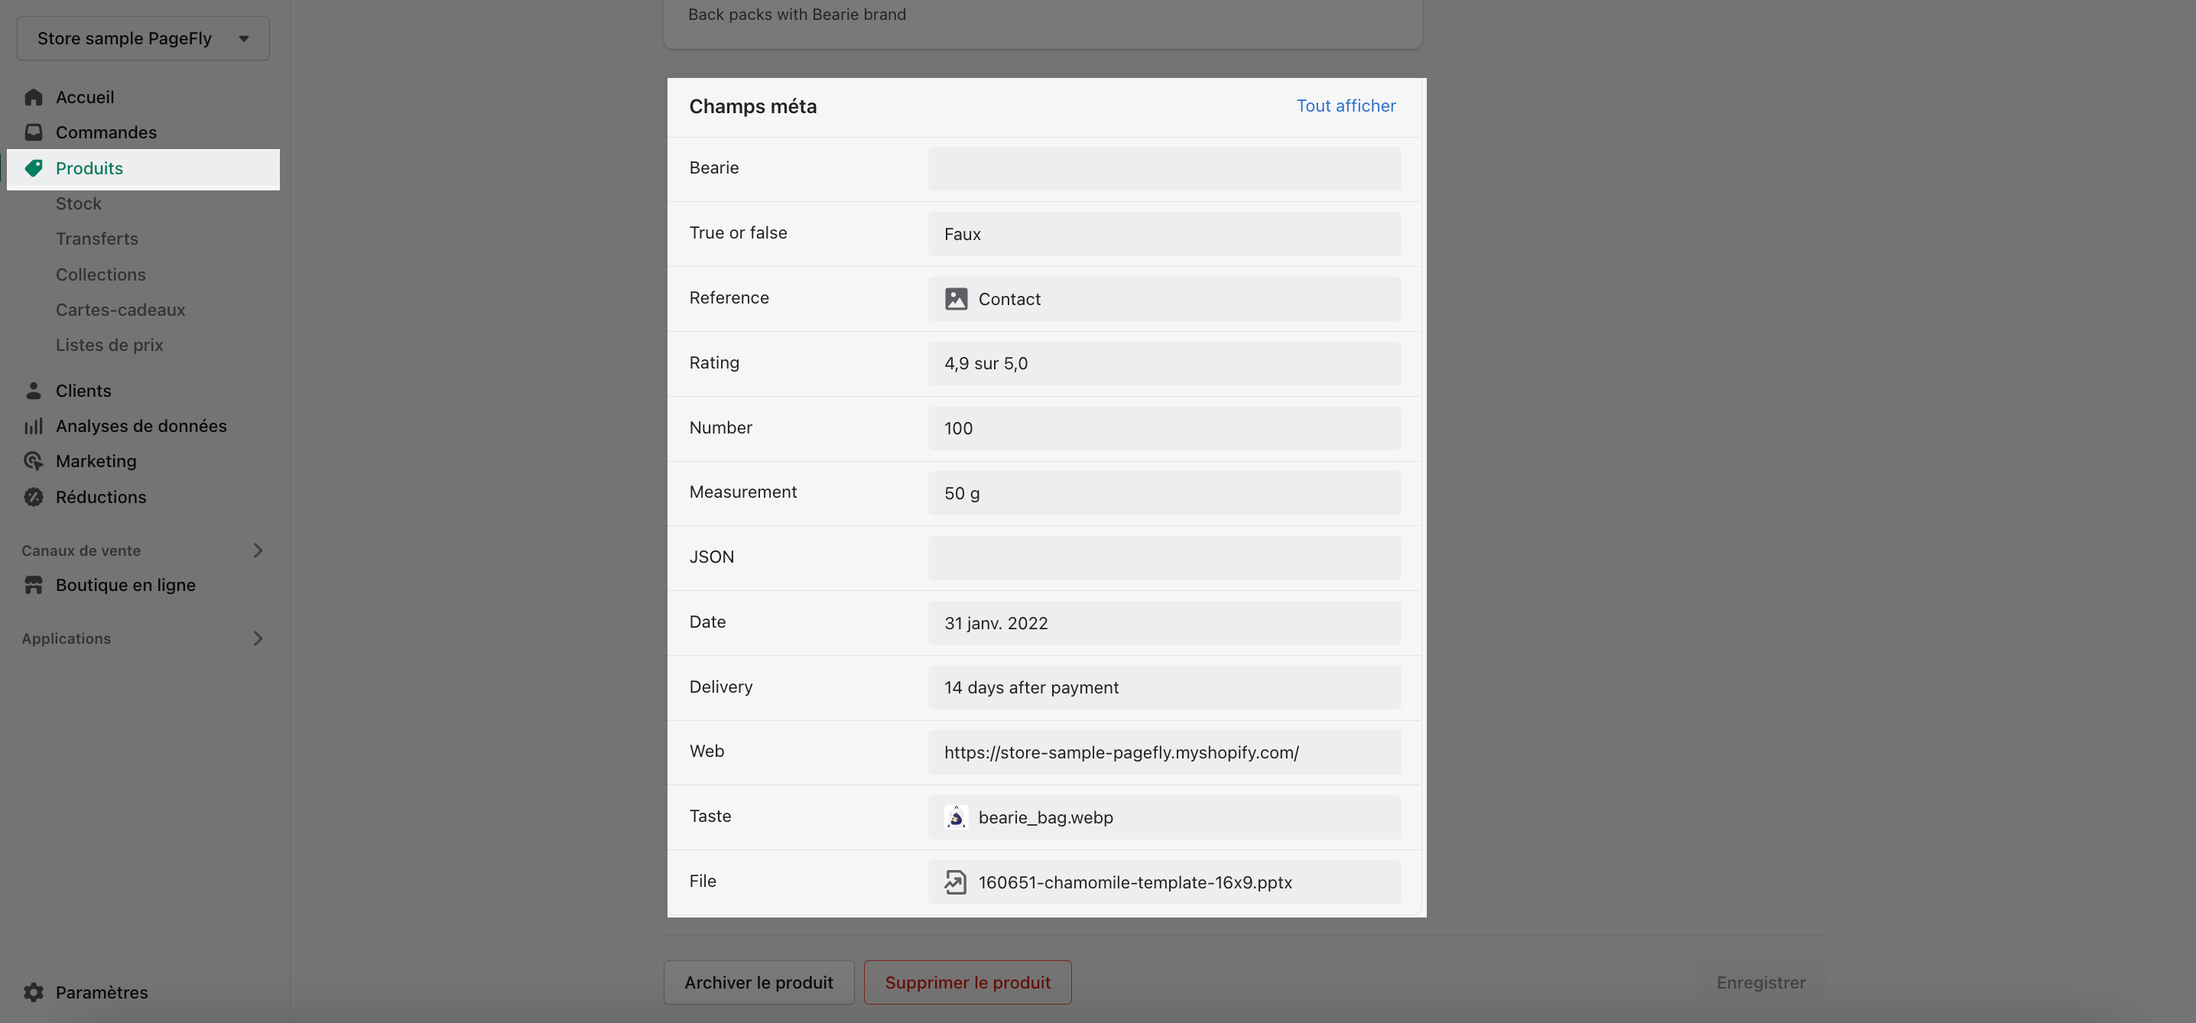Open the Collections submenu

pyautogui.click(x=101, y=274)
